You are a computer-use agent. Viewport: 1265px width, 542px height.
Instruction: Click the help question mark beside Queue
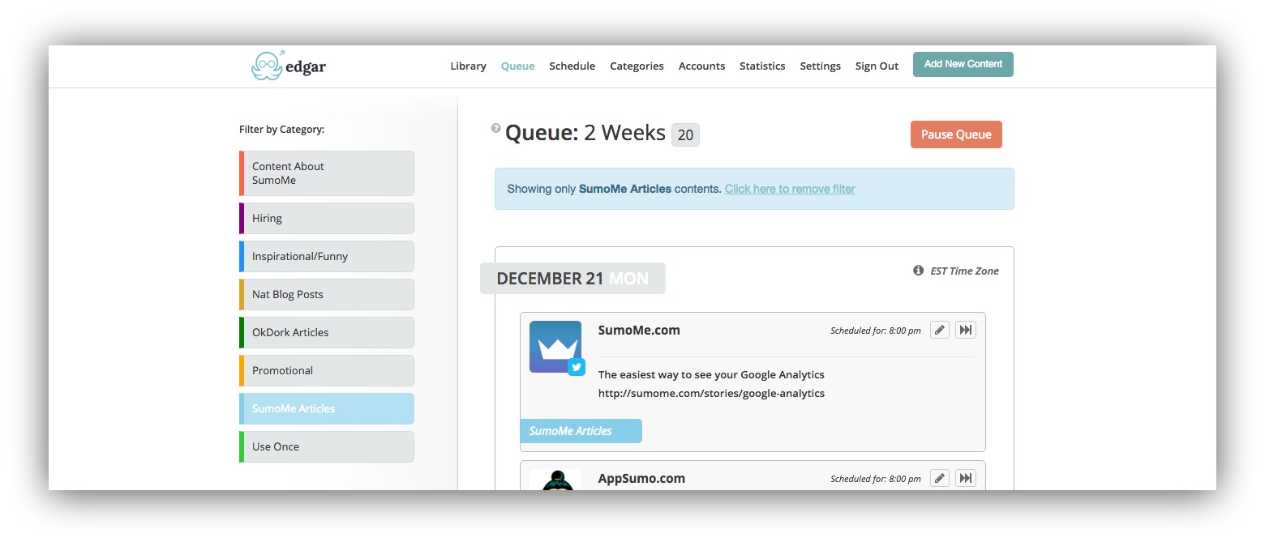496,128
